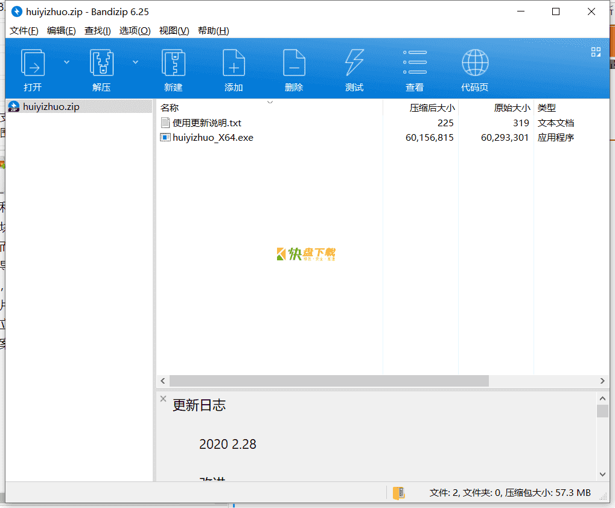Viewport: 615px width, 508px height.
Task: Select the file 使用更新说明.txt
Action: [206, 123]
